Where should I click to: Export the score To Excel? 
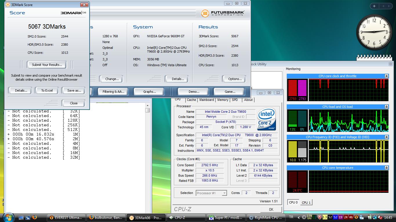point(47,90)
